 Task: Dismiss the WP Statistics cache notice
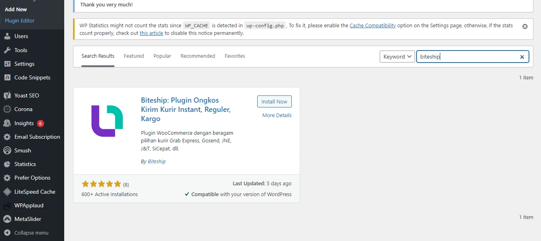click(525, 26)
